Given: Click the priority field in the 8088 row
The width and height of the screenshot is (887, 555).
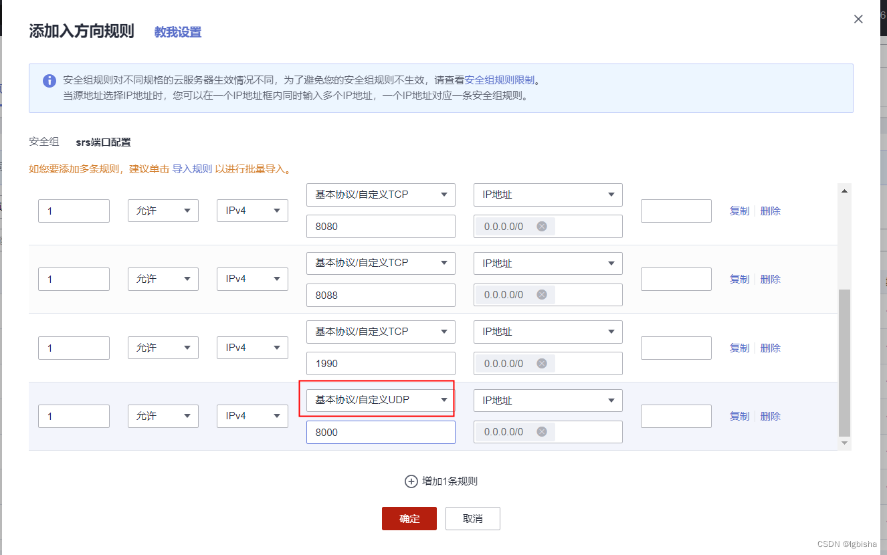Looking at the screenshot, I should pyautogui.click(x=74, y=279).
